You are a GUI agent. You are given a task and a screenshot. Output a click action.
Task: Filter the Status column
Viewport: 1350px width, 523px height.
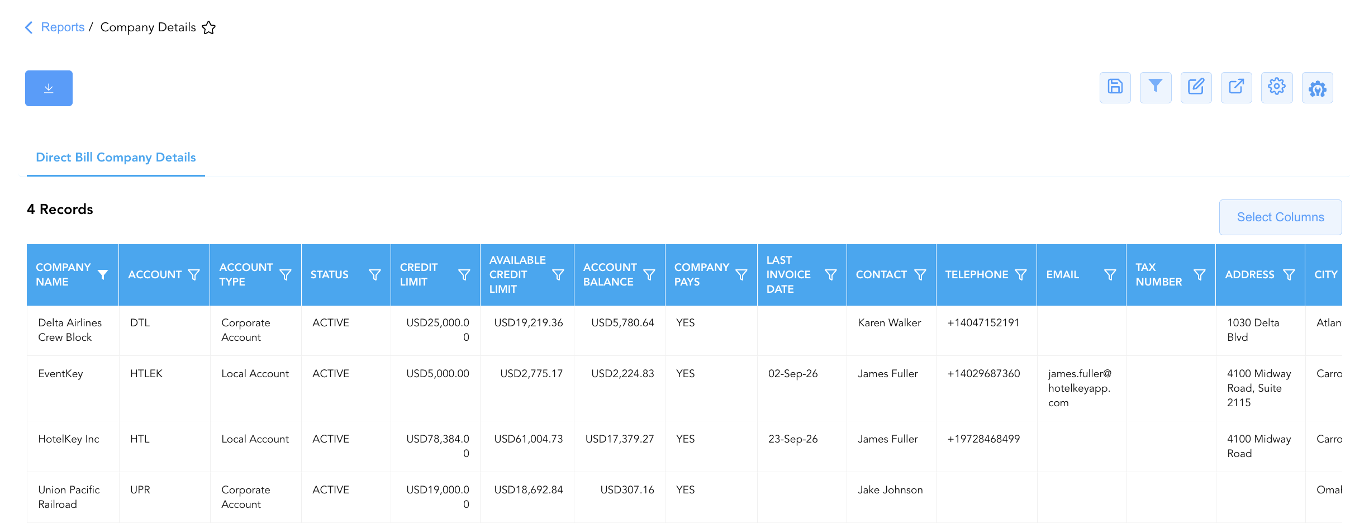(x=375, y=275)
